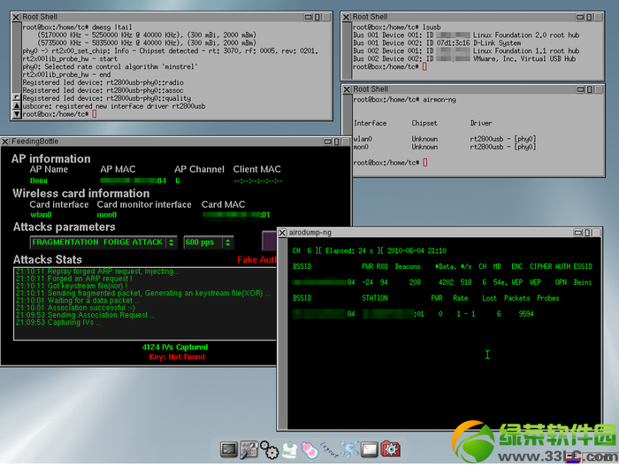Click log line 'Association successful :-)'
The image size is (619, 475).
(x=75, y=308)
